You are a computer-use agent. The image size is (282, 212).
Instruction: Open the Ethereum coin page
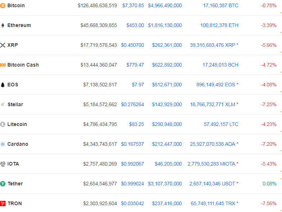click(x=19, y=25)
